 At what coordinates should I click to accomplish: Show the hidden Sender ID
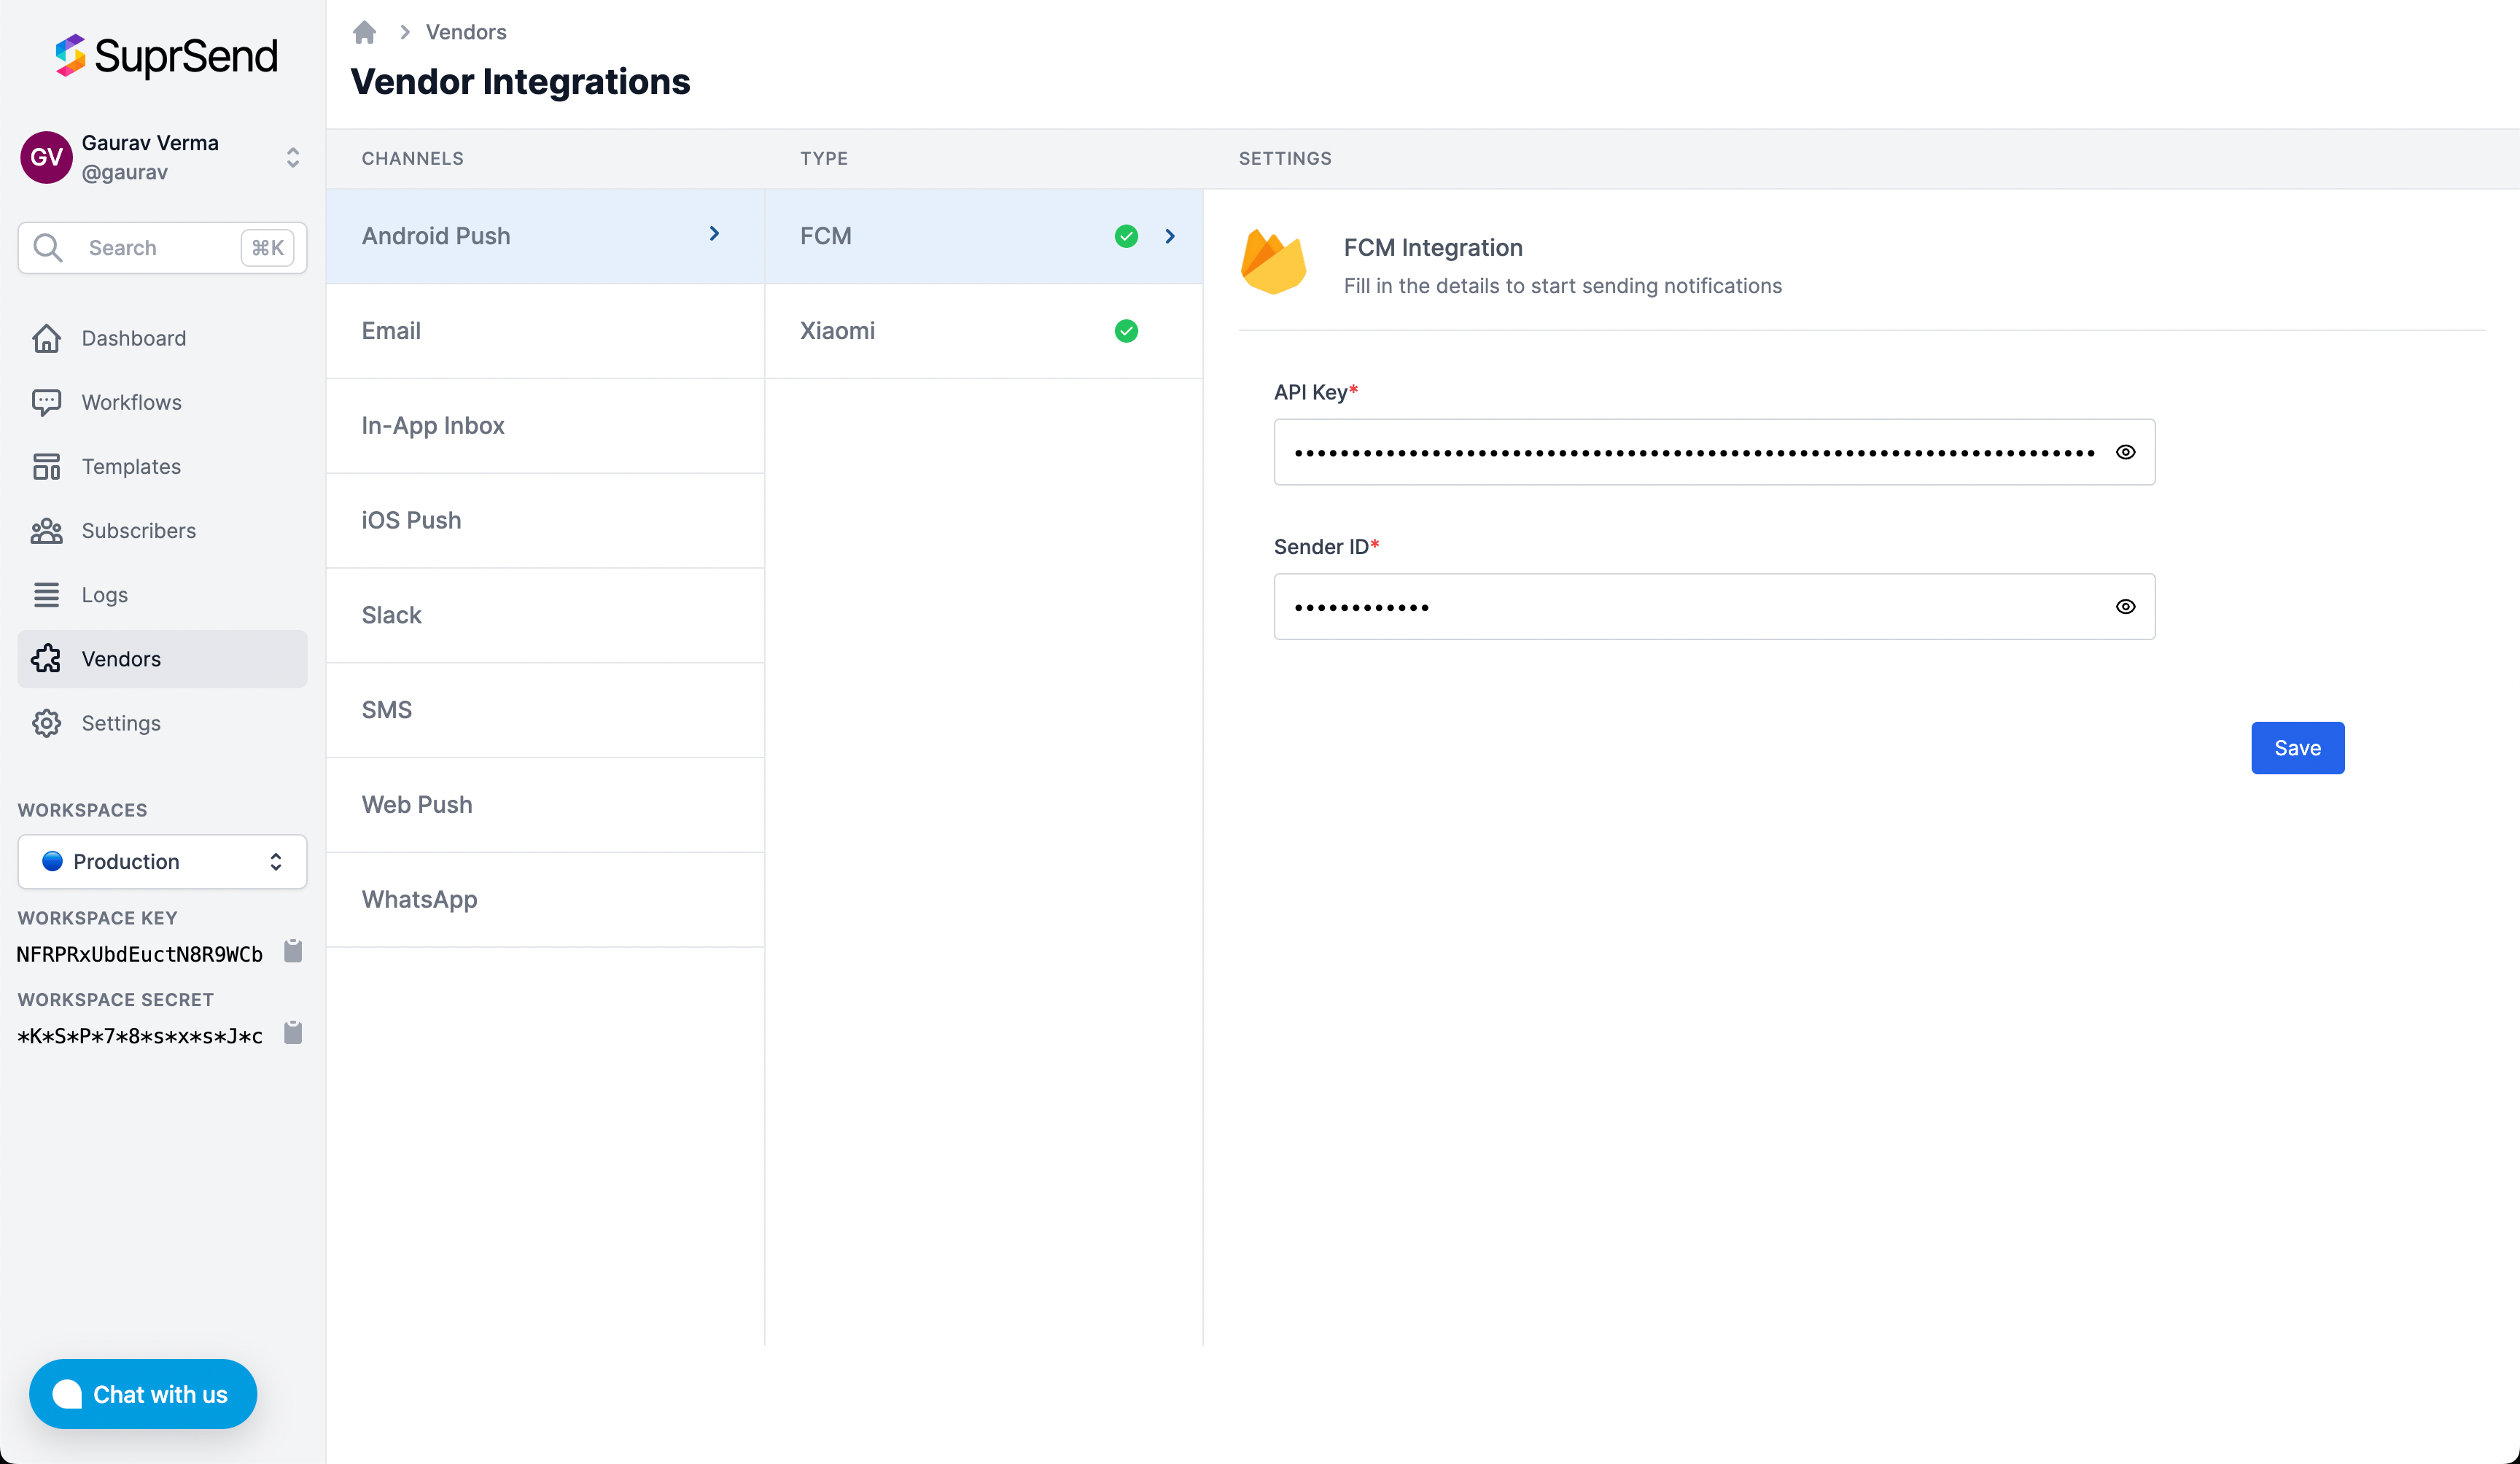pos(2125,607)
